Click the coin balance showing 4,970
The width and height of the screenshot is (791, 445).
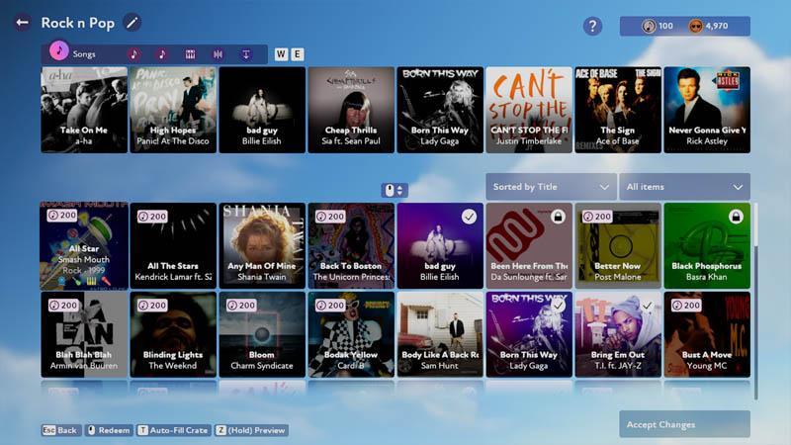point(709,26)
